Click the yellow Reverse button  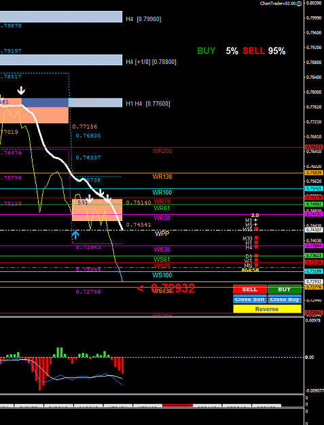pyautogui.click(x=267, y=309)
